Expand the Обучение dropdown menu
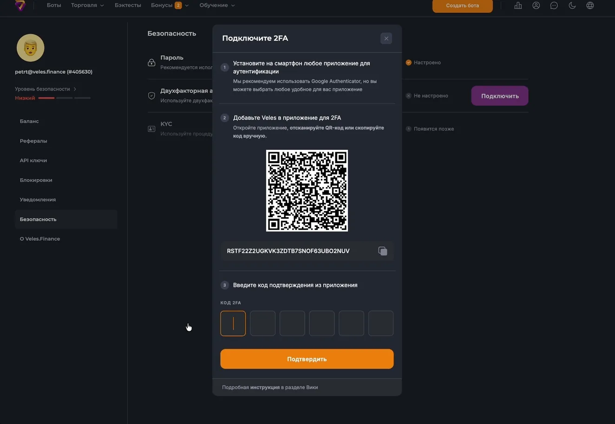 pyautogui.click(x=217, y=6)
